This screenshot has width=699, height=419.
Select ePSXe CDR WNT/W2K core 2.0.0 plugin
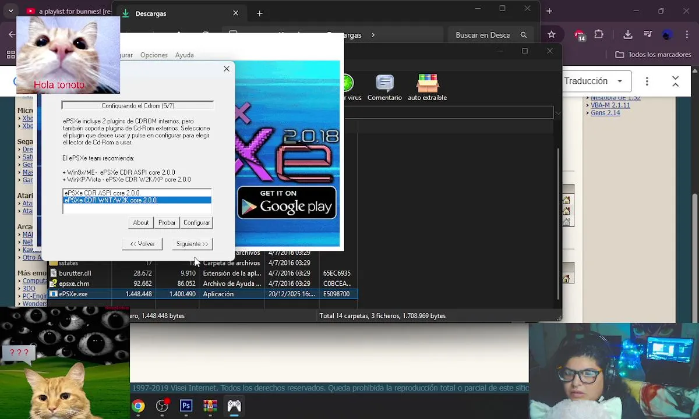click(x=137, y=200)
